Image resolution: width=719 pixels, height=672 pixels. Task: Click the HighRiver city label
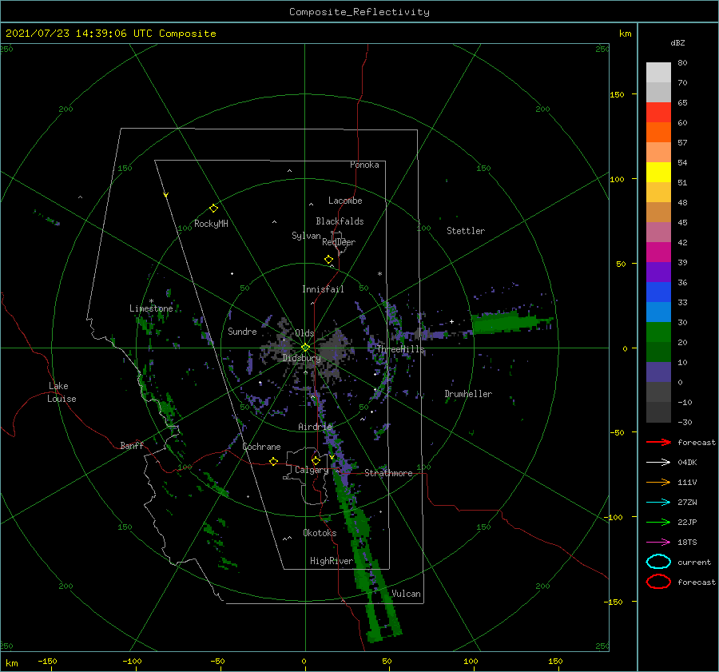[332, 561]
